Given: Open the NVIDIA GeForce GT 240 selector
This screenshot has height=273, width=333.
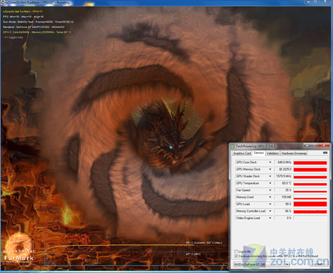Looking at the screenshot, I should point(262,264).
